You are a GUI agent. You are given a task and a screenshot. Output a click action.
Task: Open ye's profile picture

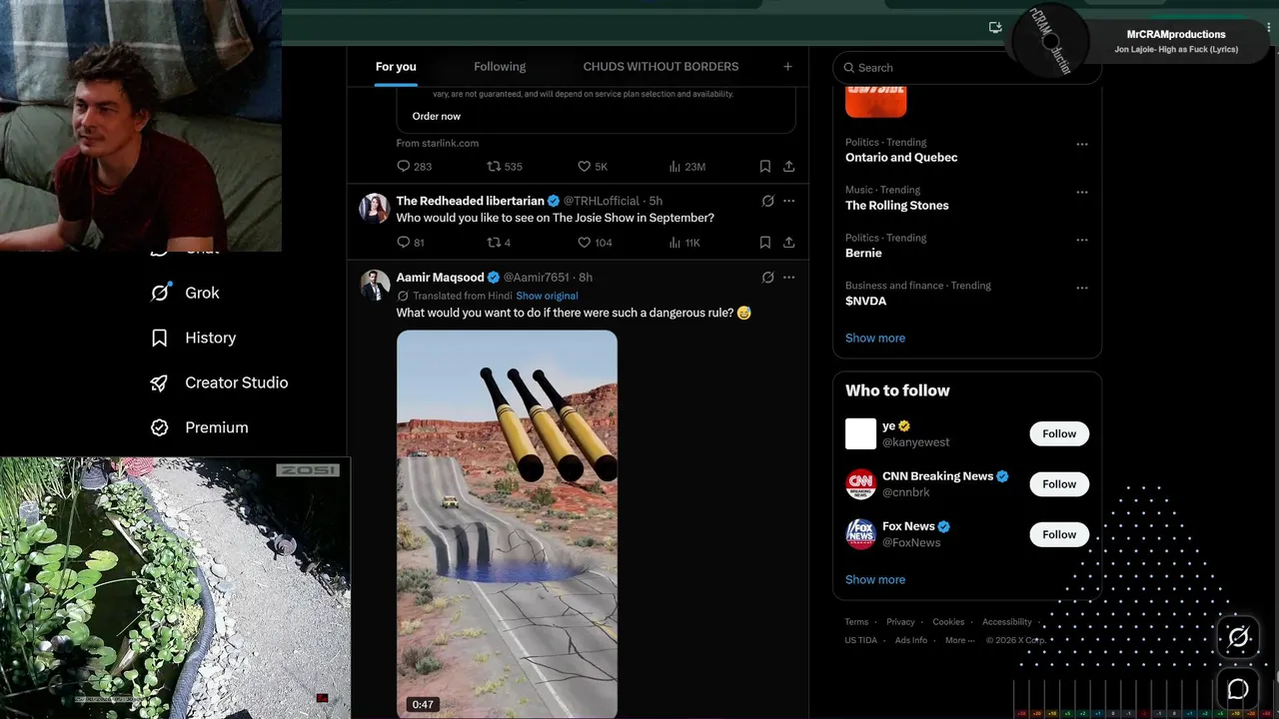click(x=860, y=434)
